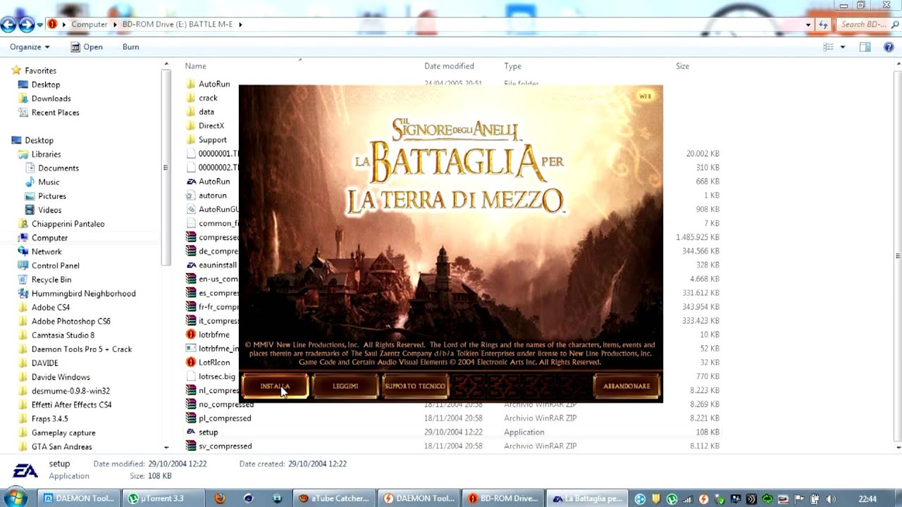Click the refresh button beside the address bar

[x=823, y=25]
